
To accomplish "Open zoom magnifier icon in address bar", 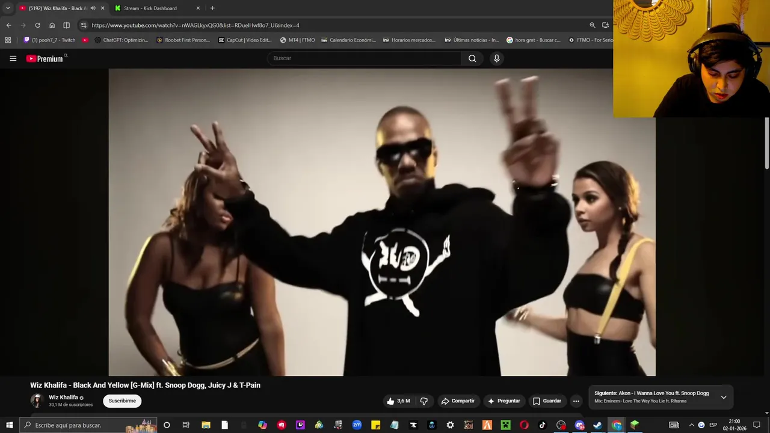I will coord(593,25).
